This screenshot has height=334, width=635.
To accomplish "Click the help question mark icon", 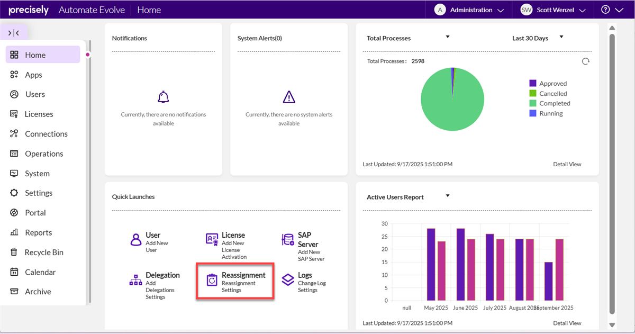I will pyautogui.click(x=605, y=10).
